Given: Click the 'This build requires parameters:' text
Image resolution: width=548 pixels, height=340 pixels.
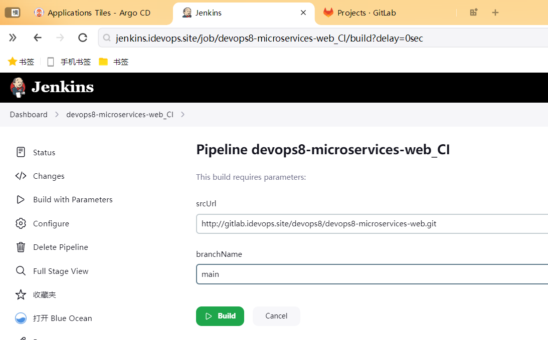Looking at the screenshot, I should coord(251,177).
